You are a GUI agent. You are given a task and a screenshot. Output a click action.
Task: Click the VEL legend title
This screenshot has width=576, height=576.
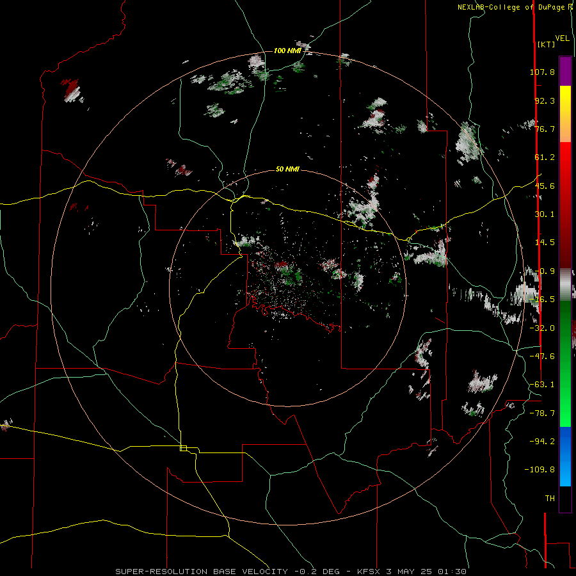pos(562,38)
